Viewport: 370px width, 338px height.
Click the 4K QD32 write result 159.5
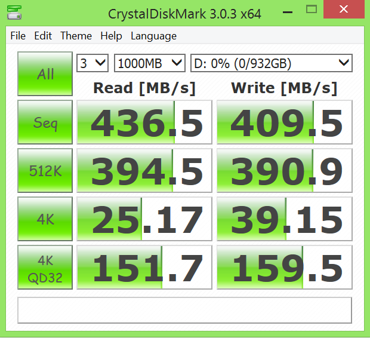point(284,268)
